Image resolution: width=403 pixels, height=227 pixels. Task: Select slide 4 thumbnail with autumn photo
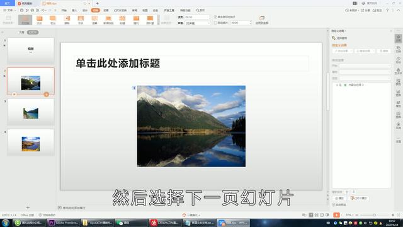click(x=31, y=143)
